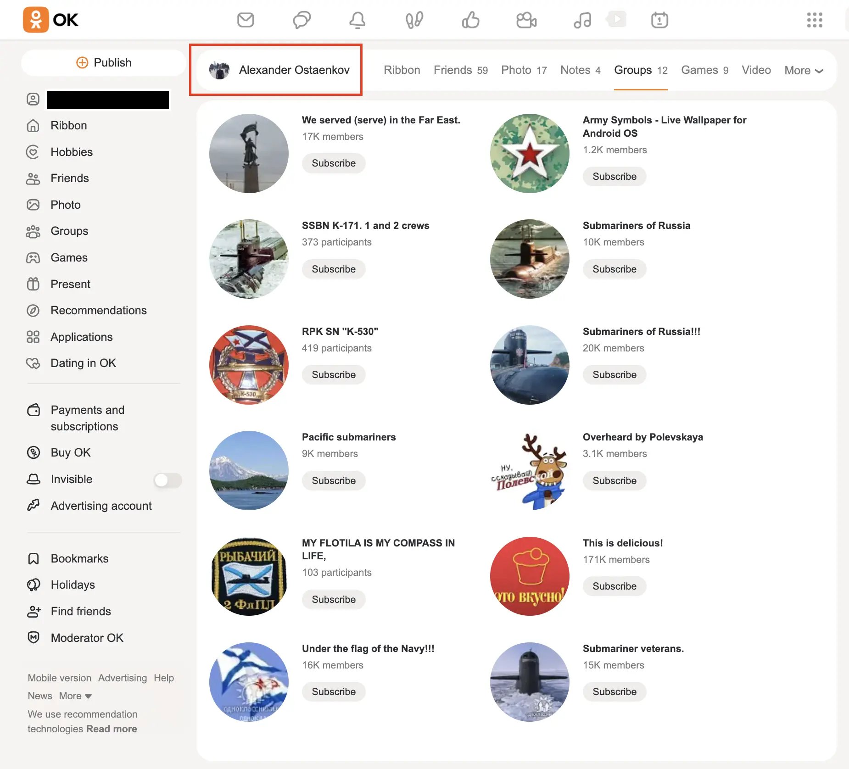Click the thumbs-up reactions icon

(x=470, y=19)
